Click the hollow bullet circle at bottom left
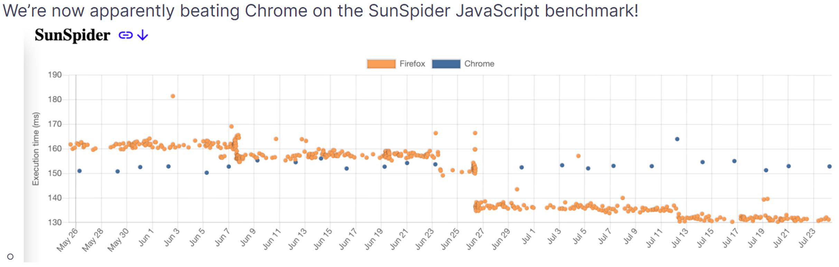The image size is (839, 267). pos(10,257)
